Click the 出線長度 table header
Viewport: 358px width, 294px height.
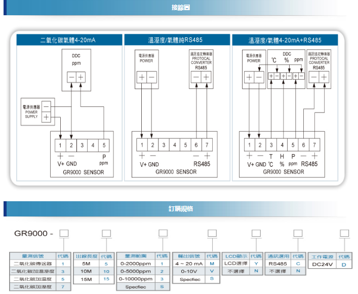87,256
